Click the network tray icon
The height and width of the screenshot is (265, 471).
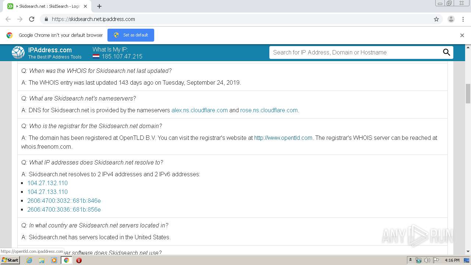pyautogui.click(x=418, y=260)
